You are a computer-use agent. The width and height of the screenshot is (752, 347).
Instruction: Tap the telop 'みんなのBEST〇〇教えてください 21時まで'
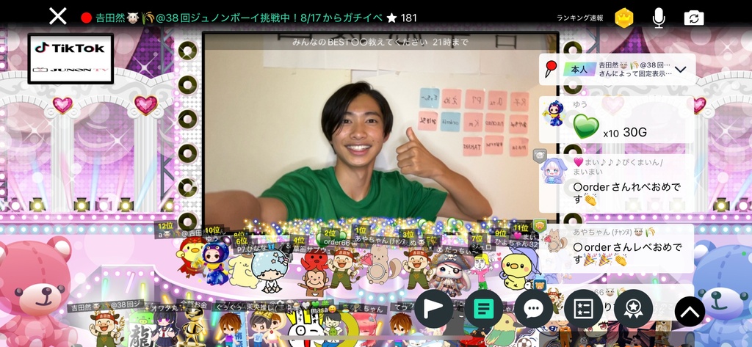point(380,42)
